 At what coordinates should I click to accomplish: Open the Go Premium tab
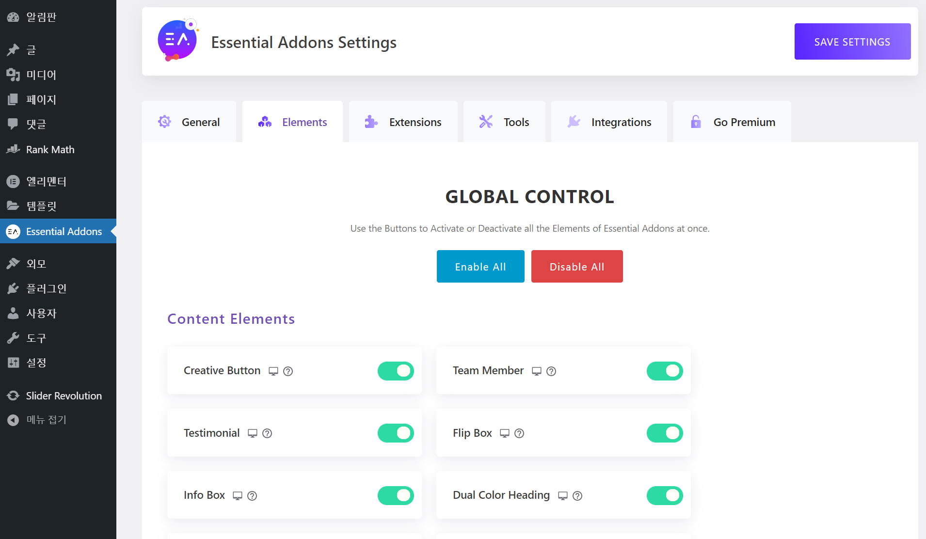732,122
